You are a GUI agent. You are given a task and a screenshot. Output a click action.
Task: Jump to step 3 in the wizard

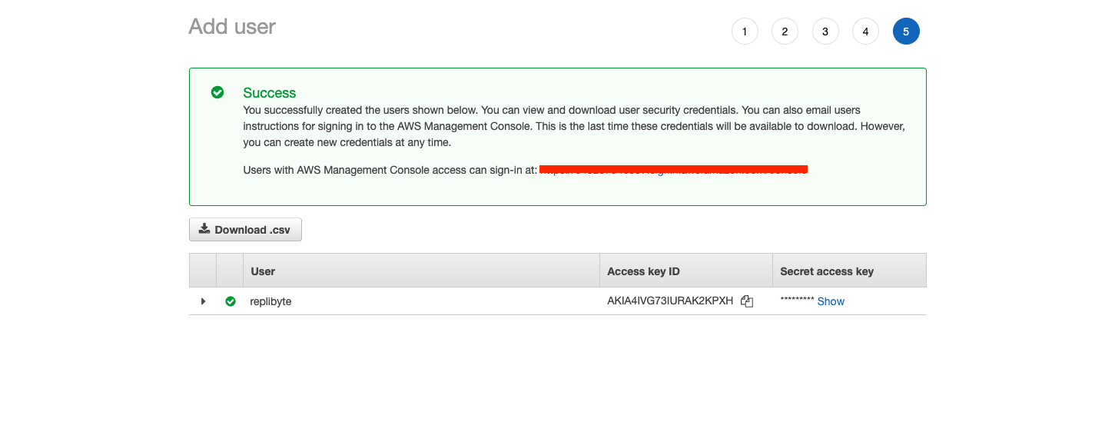(825, 32)
